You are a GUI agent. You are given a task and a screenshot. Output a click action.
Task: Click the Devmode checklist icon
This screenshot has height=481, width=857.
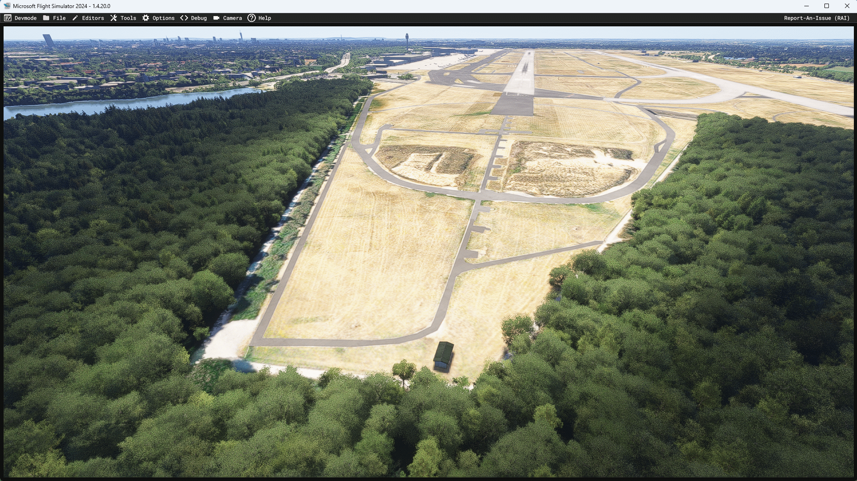pos(8,18)
